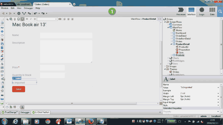Viewport: 223px width, 125px height.
Task: Redo the last undone change
Action: [x=43, y=14]
